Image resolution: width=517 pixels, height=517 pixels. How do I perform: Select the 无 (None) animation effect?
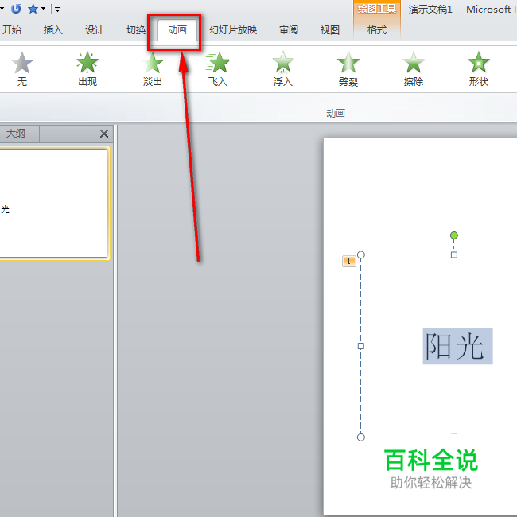[x=22, y=69]
